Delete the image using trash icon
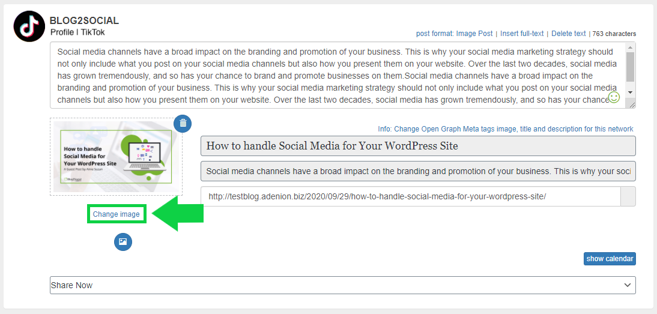Screen dimensions: 657x314 coord(183,124)
